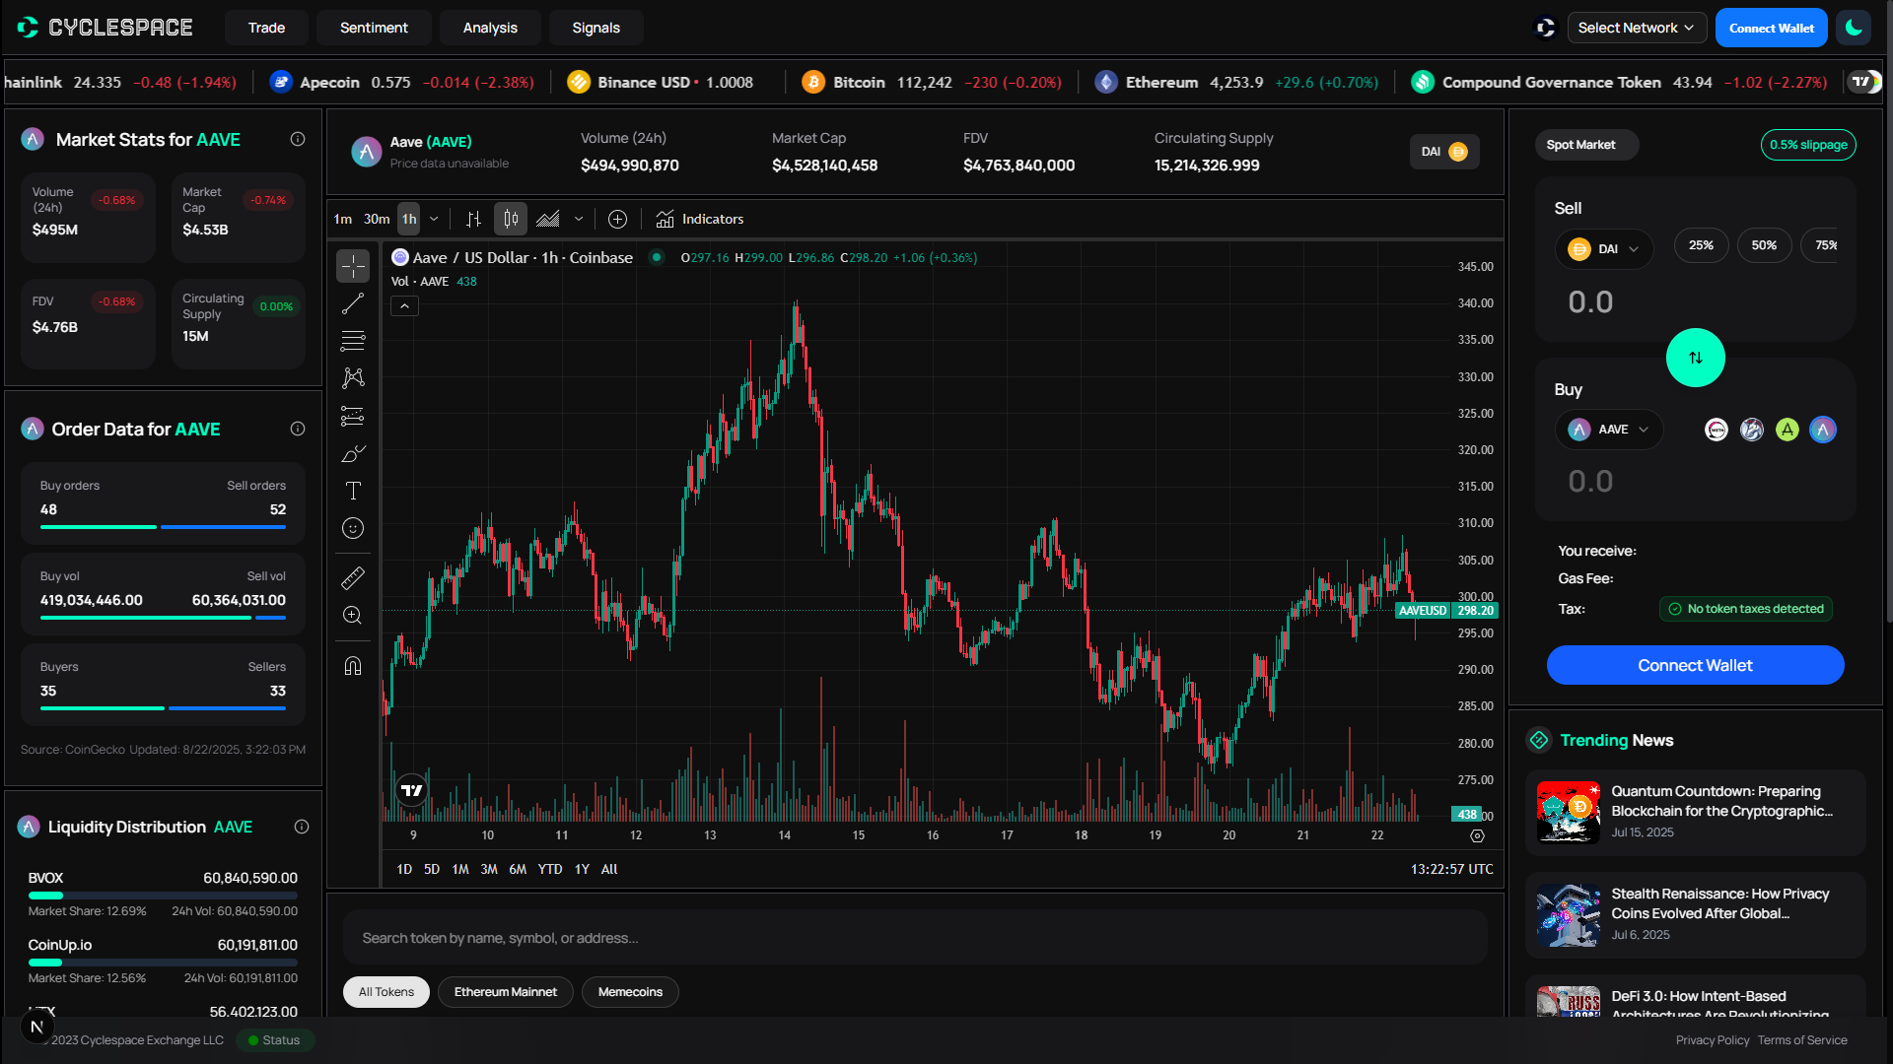Select the trend line drawing tool
The height and width of the screenshot is (1064, 1893).
coord(353,304)
